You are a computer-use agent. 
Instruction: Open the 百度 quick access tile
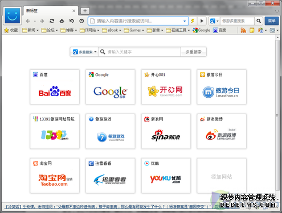click(x=55, y=87)
